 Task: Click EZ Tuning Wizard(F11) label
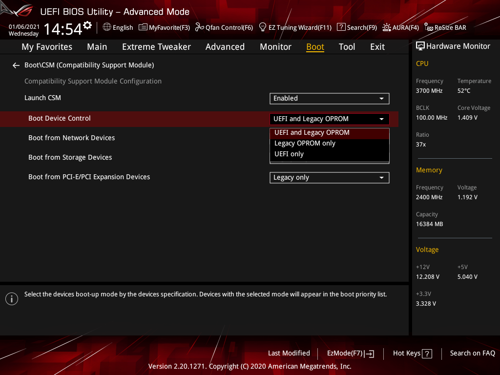(300, 28)
